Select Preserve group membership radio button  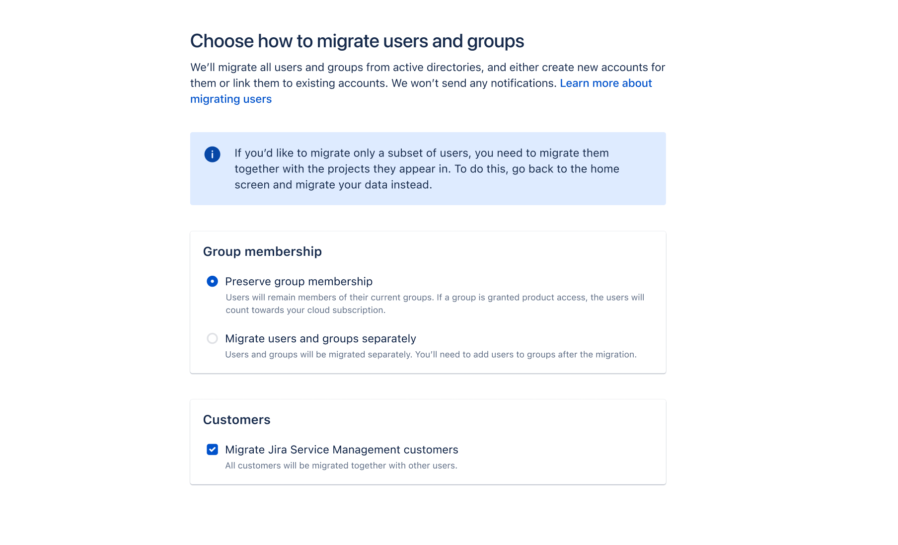(212, 282)
